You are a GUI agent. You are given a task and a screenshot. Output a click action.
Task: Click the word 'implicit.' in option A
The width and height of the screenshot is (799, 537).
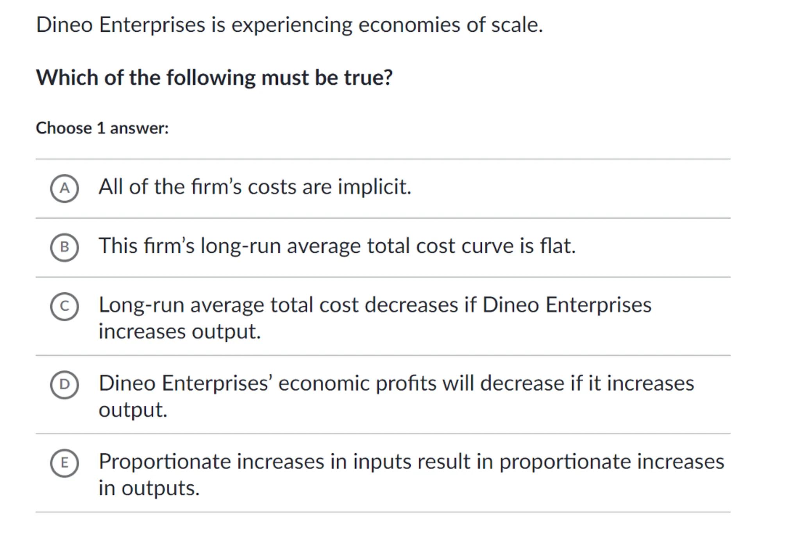(374, 187)
